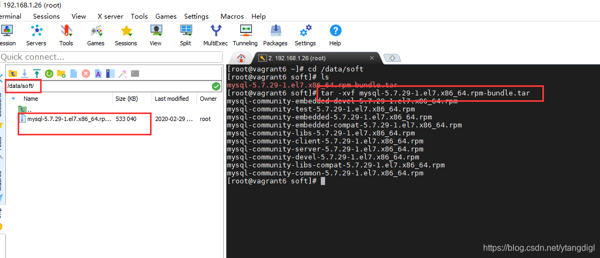The height and width of the screenshot is (258, 600).
Task: Click the Quick connect field
Action: pos(111,57)
